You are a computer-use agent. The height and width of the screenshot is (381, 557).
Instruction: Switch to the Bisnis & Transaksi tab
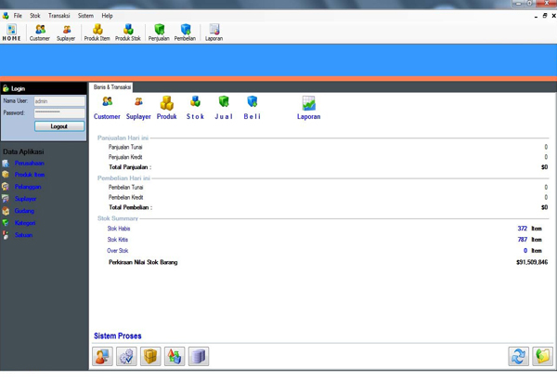[113, 86]
